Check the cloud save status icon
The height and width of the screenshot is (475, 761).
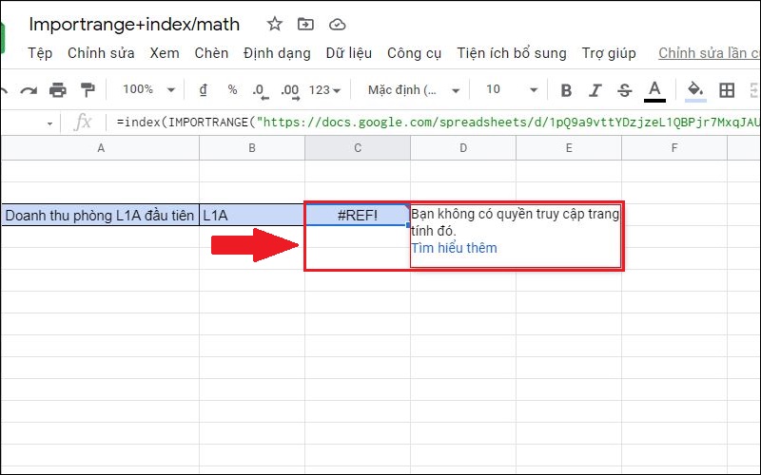pyautogui.click(x=337, y=24)
